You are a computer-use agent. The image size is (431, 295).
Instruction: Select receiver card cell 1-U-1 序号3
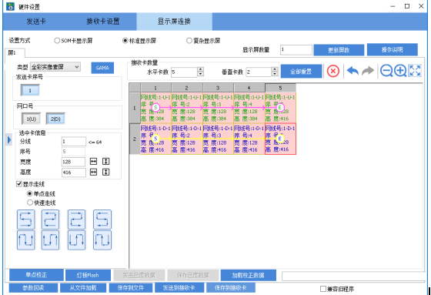click(x=218, y=108)
